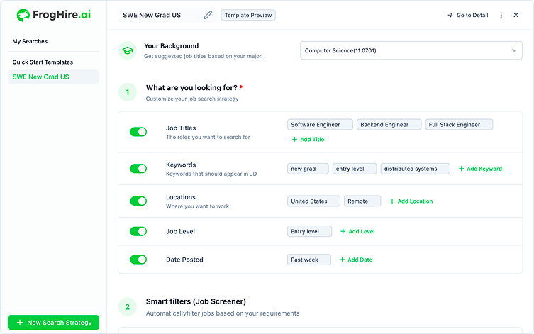Image resolution: width=534 pixels, height=334 pixels.
Task: Click New Search Strategy button
Action: tap(53, 322)
